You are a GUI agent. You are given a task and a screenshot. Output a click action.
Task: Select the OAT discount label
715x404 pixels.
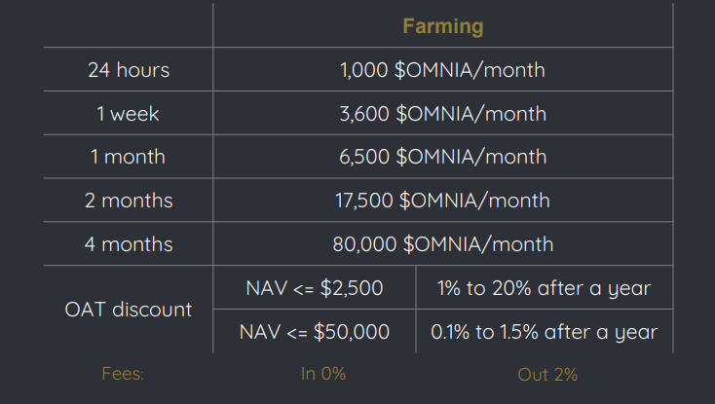tap(128, 310)
